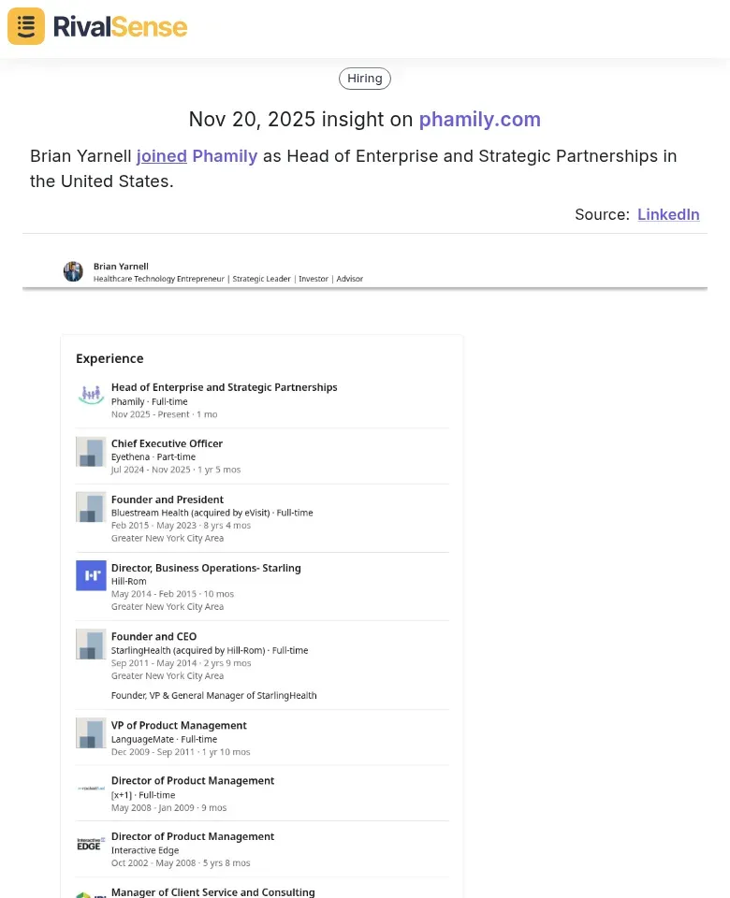
Task: Select the StarlingHealth company logo
Action: 90,644
